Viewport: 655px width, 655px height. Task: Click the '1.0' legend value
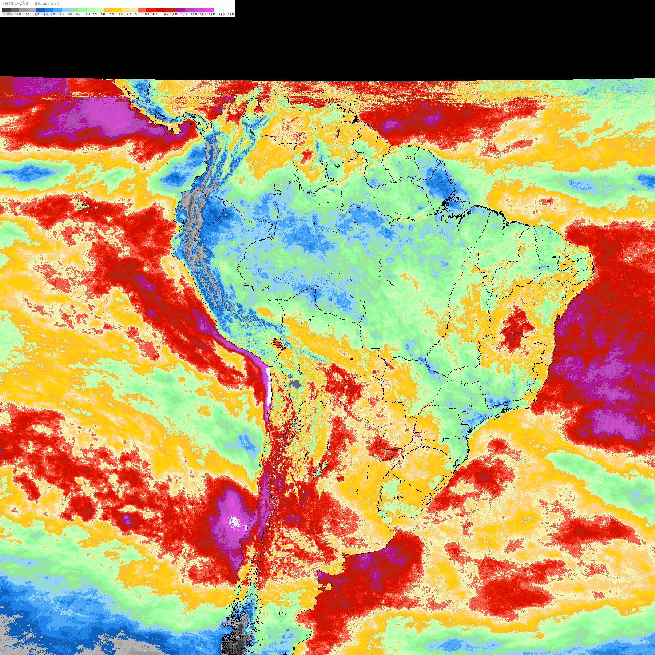19,14
